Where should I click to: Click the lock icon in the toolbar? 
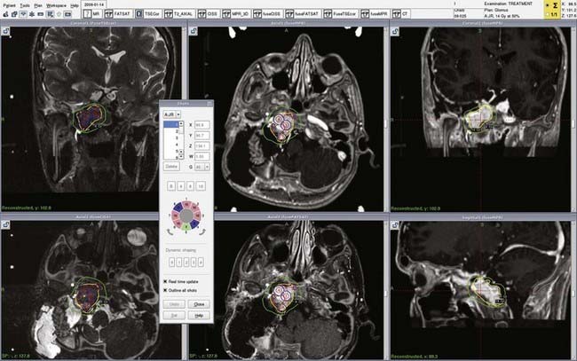click(7, 16)
